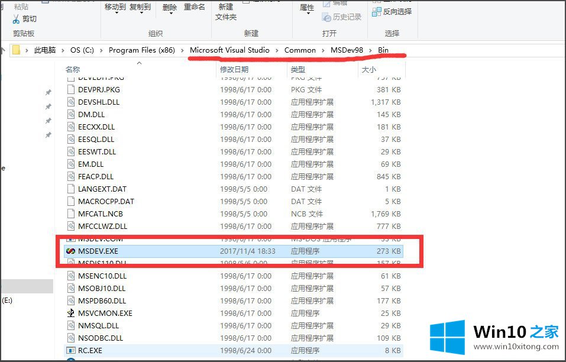Open the Copy to dropdown

tap(140, 8)
